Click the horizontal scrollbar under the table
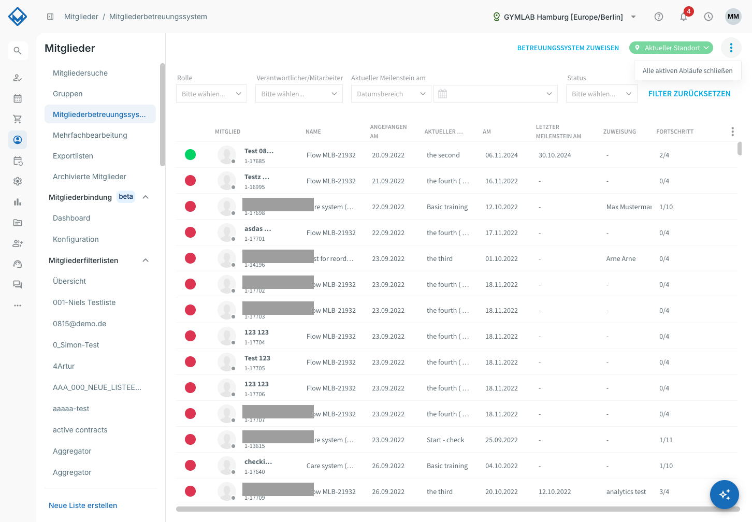The width and height of the screenshot is (752, 522). [458, 509]
